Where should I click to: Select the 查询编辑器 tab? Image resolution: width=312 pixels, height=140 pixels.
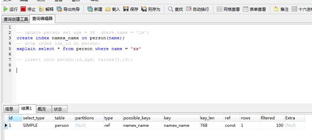click(42, 19)
